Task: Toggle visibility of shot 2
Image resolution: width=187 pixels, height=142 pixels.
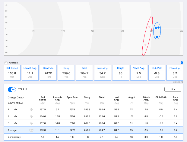Action: pyautogui.click(x=15, y=116)
